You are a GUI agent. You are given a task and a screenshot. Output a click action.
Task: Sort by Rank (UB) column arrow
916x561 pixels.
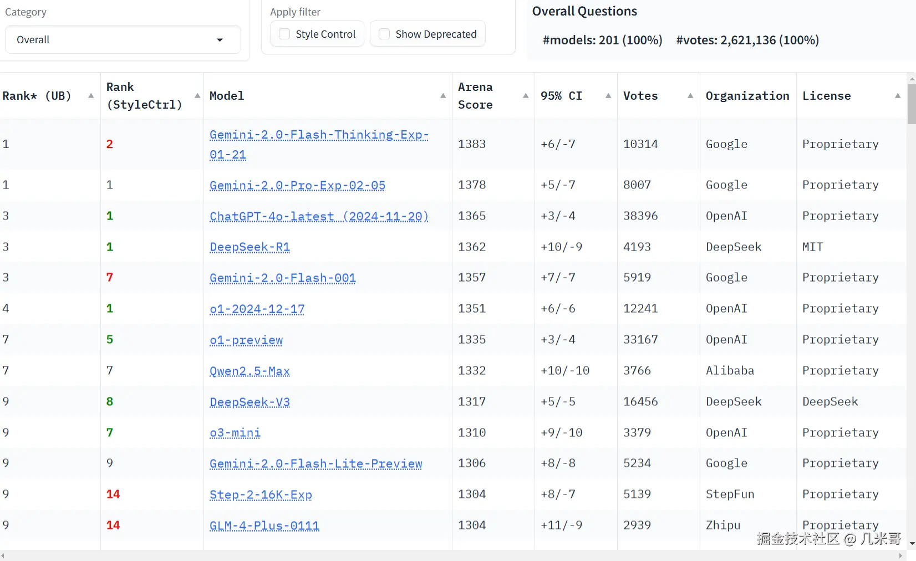coord(91,96)
